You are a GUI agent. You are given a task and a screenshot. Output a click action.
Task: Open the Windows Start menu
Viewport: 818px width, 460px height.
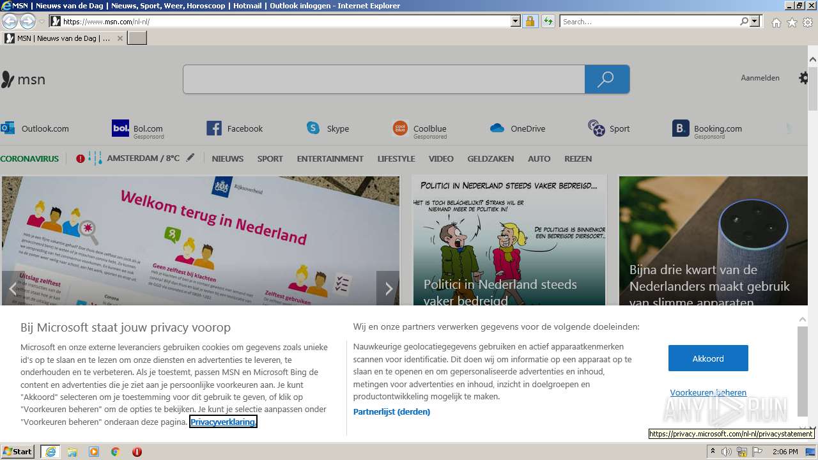click(17, 452)
